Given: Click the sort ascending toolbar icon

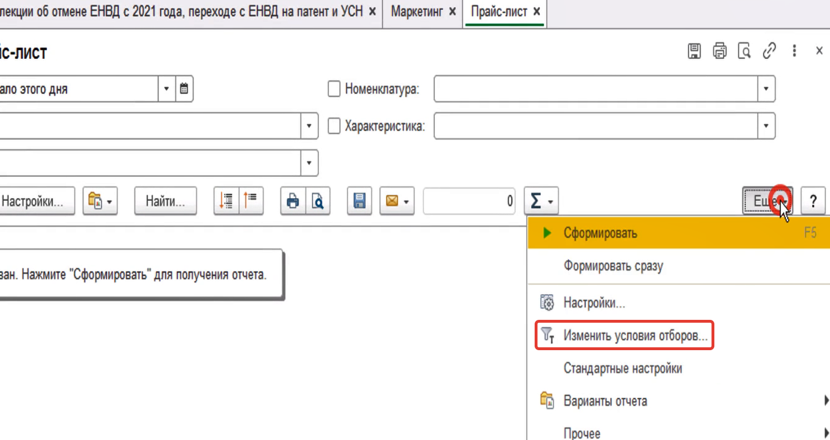Looking at the screenshot, I should [251, 201].
